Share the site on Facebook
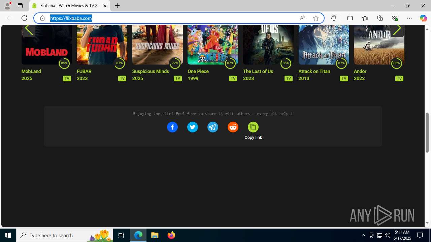Viewport: 431px width, 242px height. tap(172, 127)
